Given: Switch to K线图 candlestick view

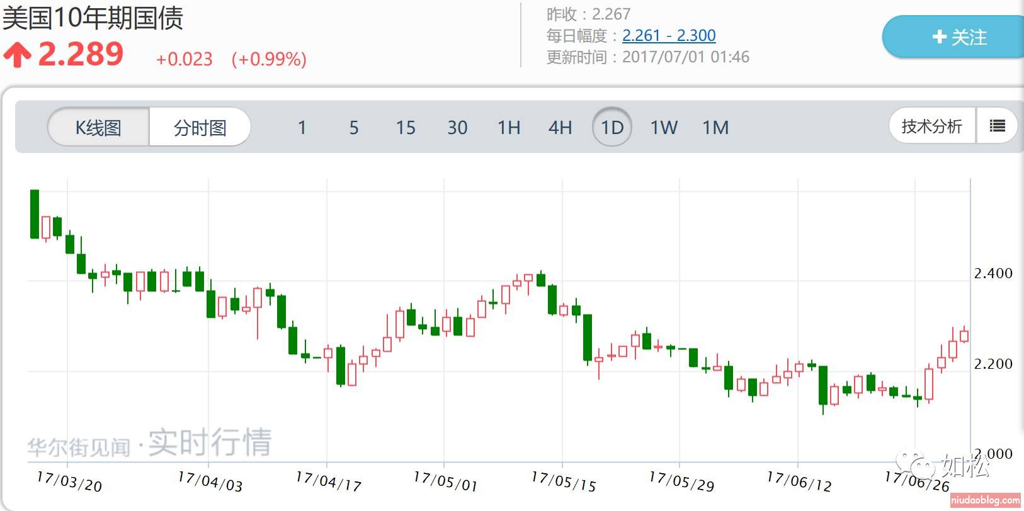Looking at the screenshot, I should (98, 128).
